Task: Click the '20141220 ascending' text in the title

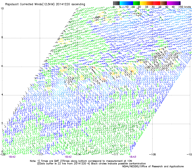Action: 70,4
